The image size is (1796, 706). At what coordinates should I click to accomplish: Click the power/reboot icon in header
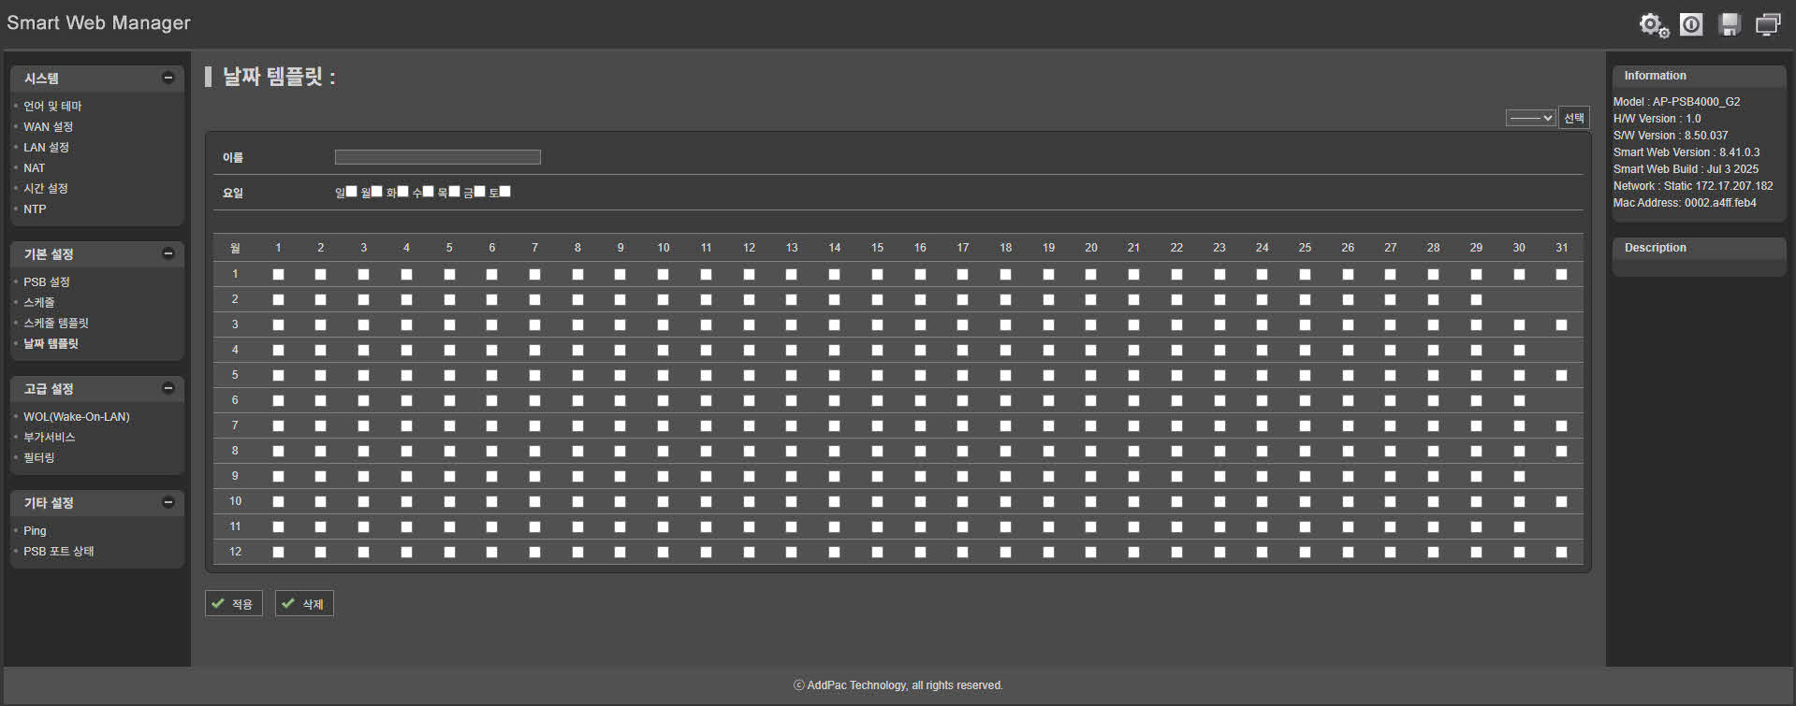coord(1691,24)
